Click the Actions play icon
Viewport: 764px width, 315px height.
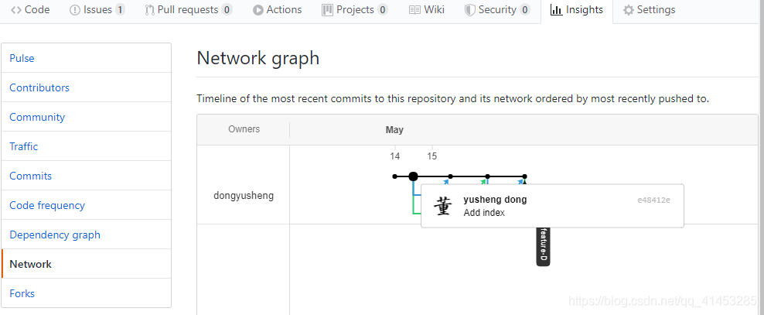click(x=259, y=10)
